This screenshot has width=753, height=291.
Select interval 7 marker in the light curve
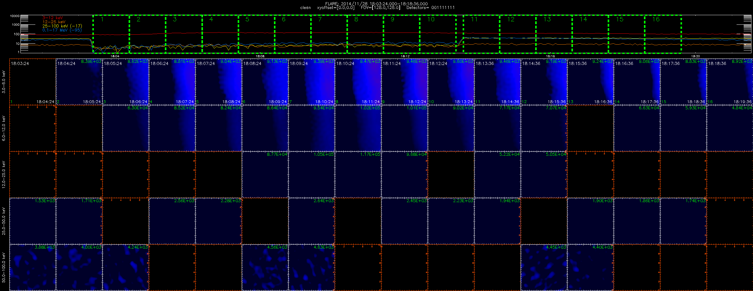tap(320, 19)
